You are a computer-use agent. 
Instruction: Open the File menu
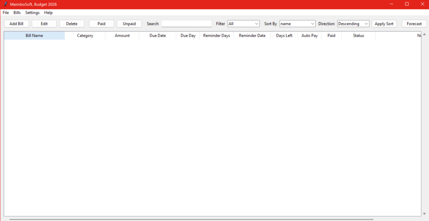(6, 13)
